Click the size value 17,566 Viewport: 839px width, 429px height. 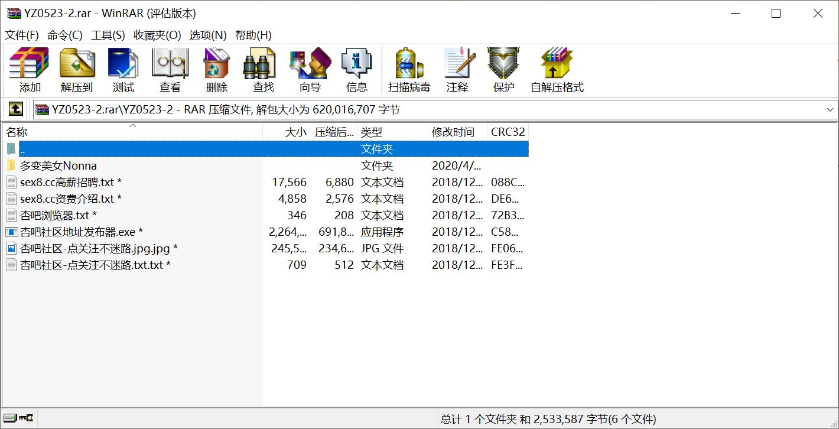tap(289, 182)
